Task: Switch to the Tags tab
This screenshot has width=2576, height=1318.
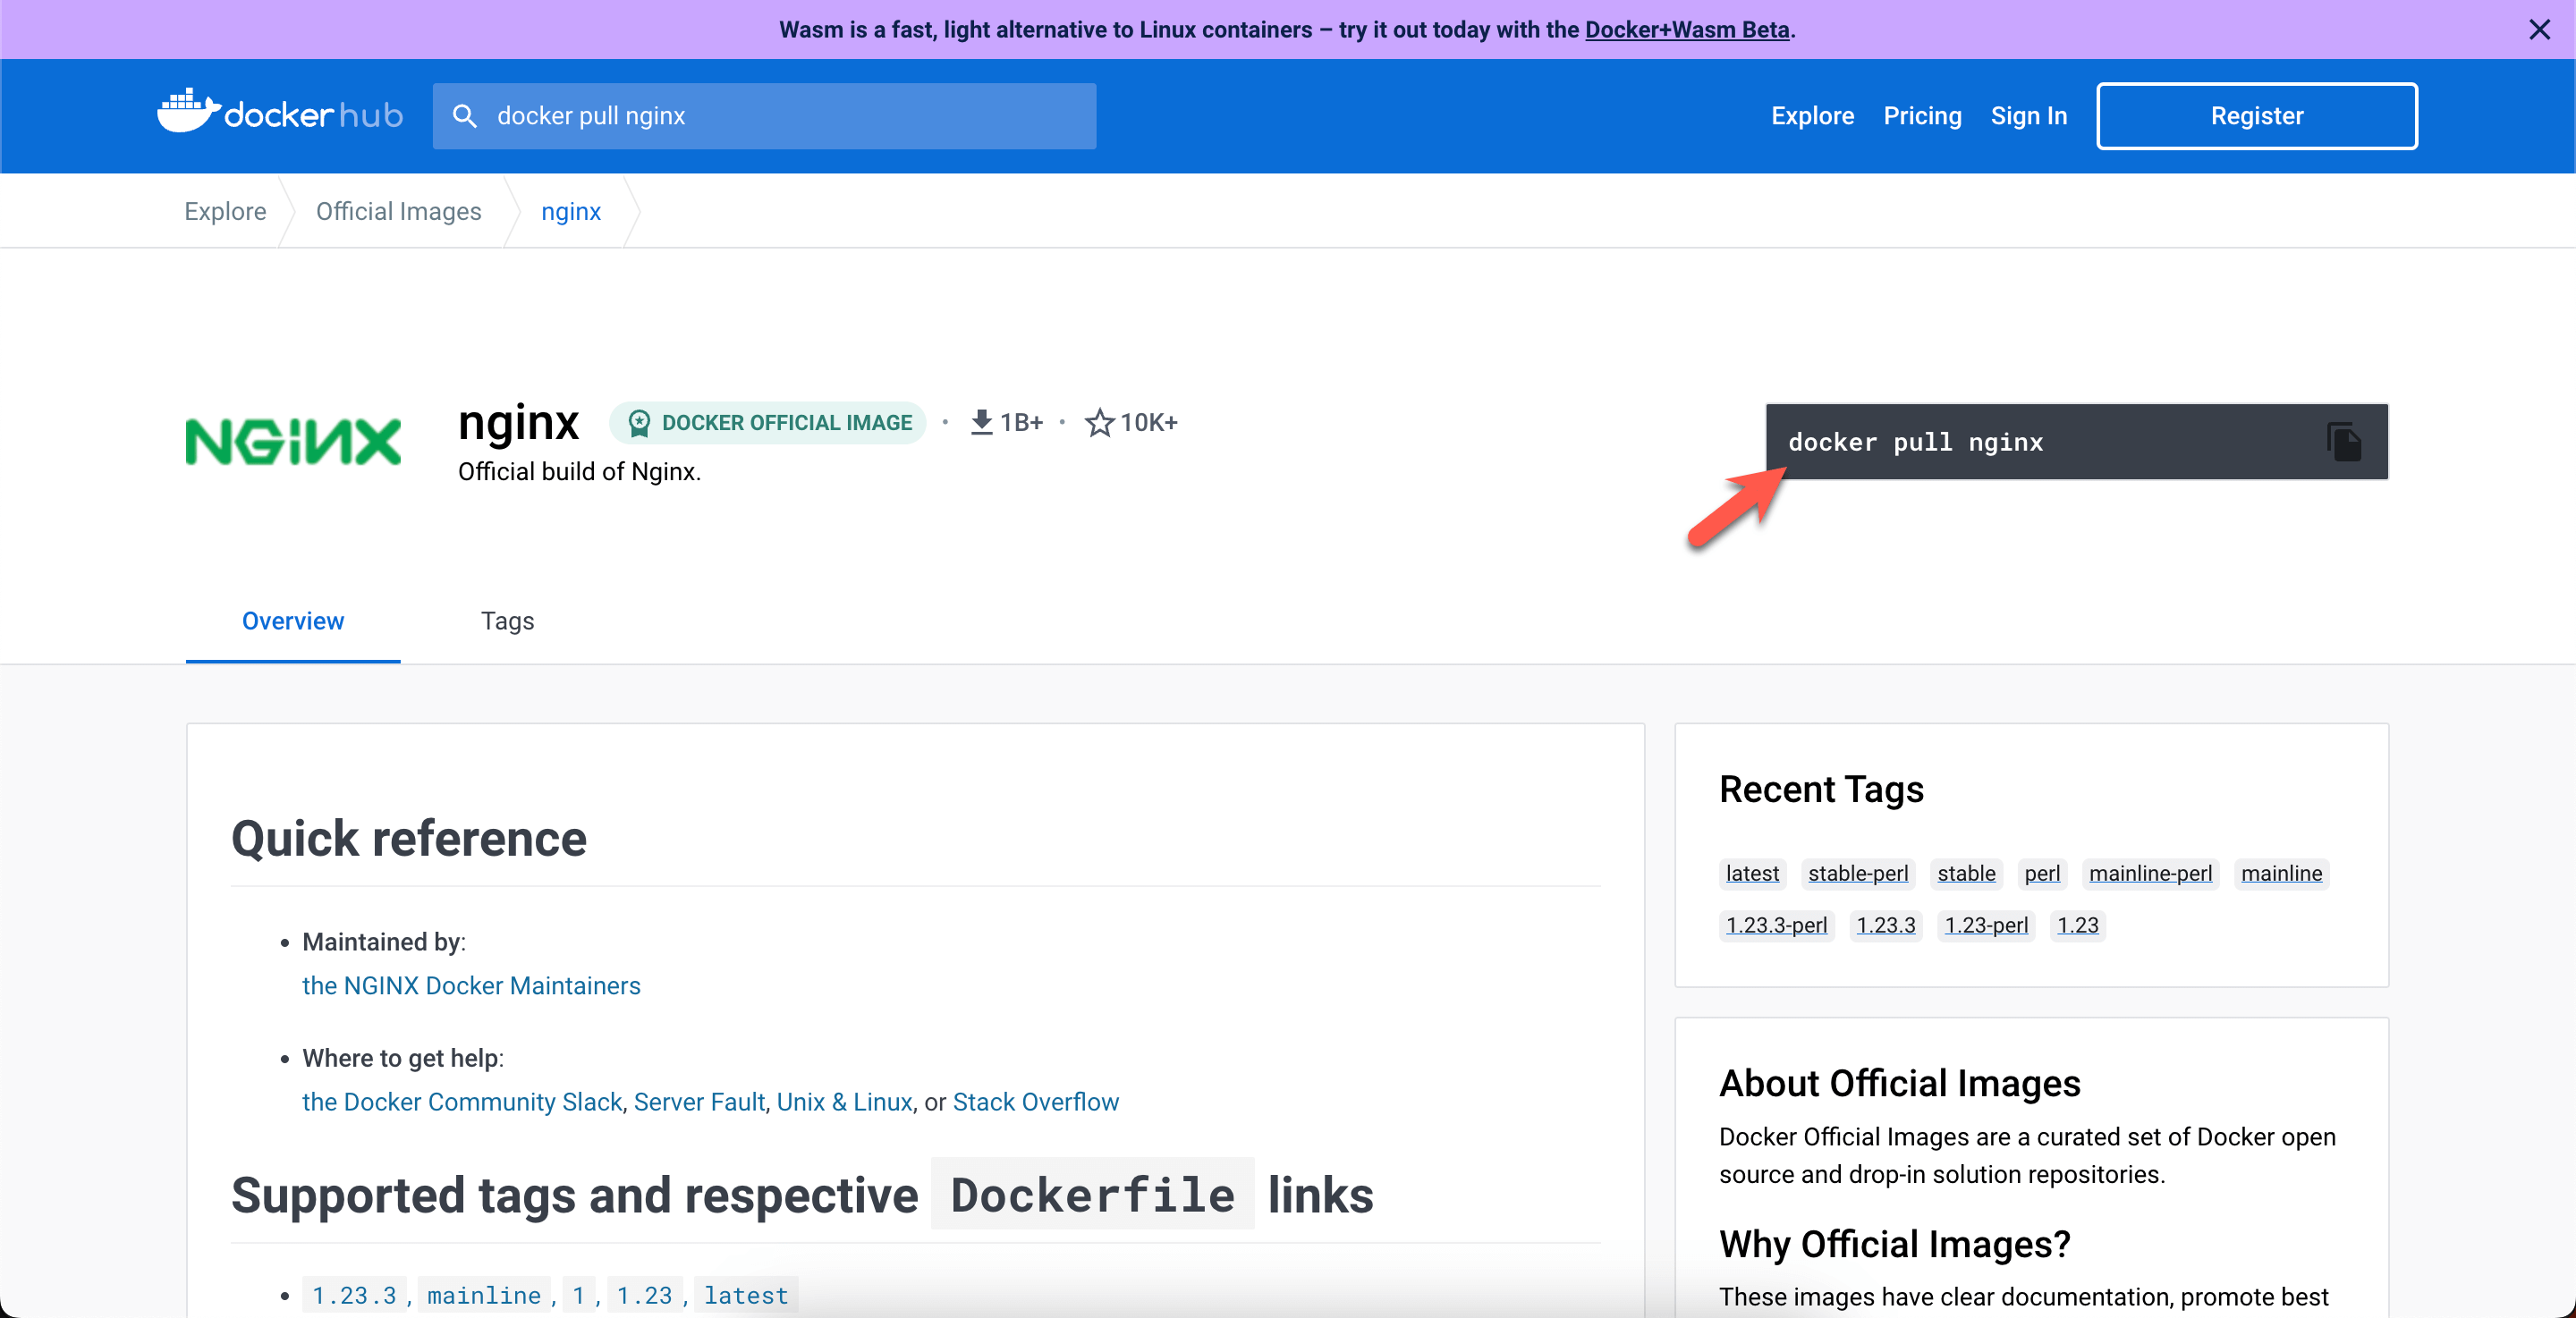Action: (x=507, y=620)
